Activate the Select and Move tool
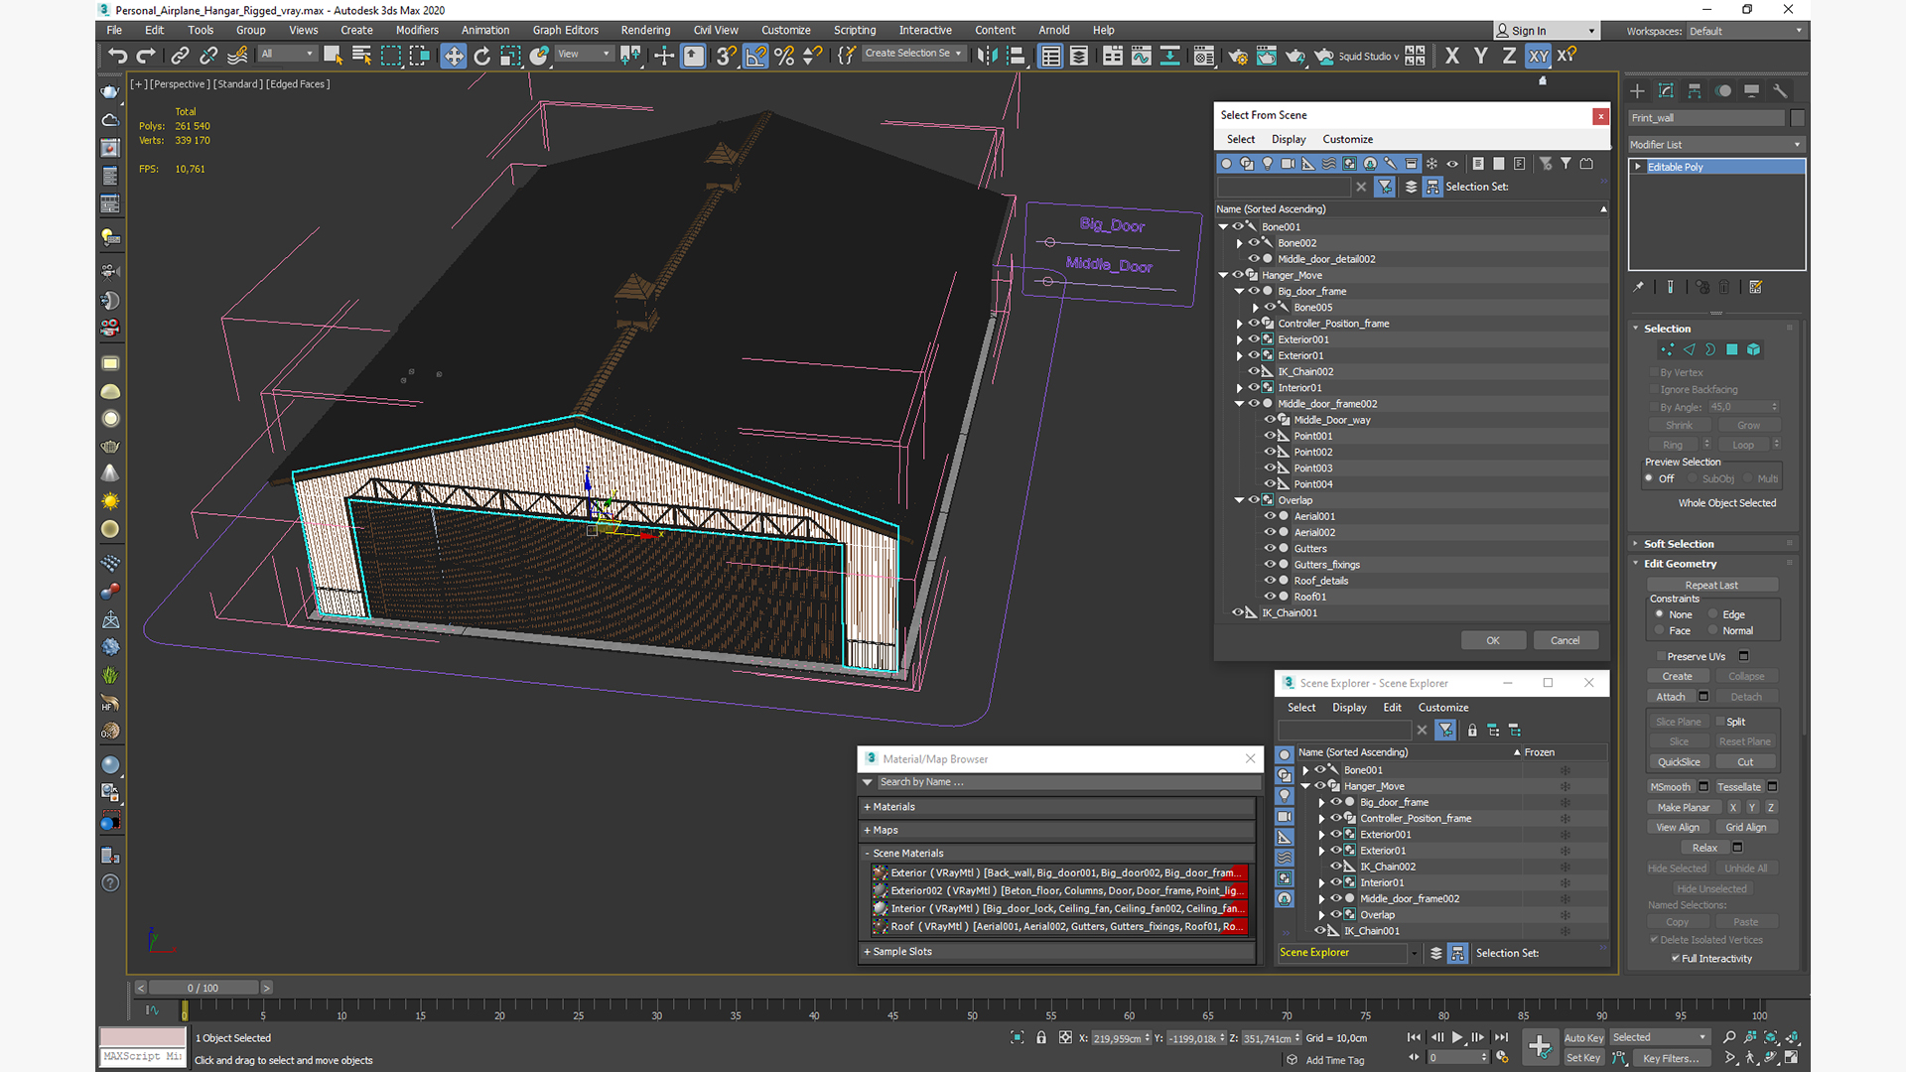This screenshot has height=1072, width=1906. (453, 56)
